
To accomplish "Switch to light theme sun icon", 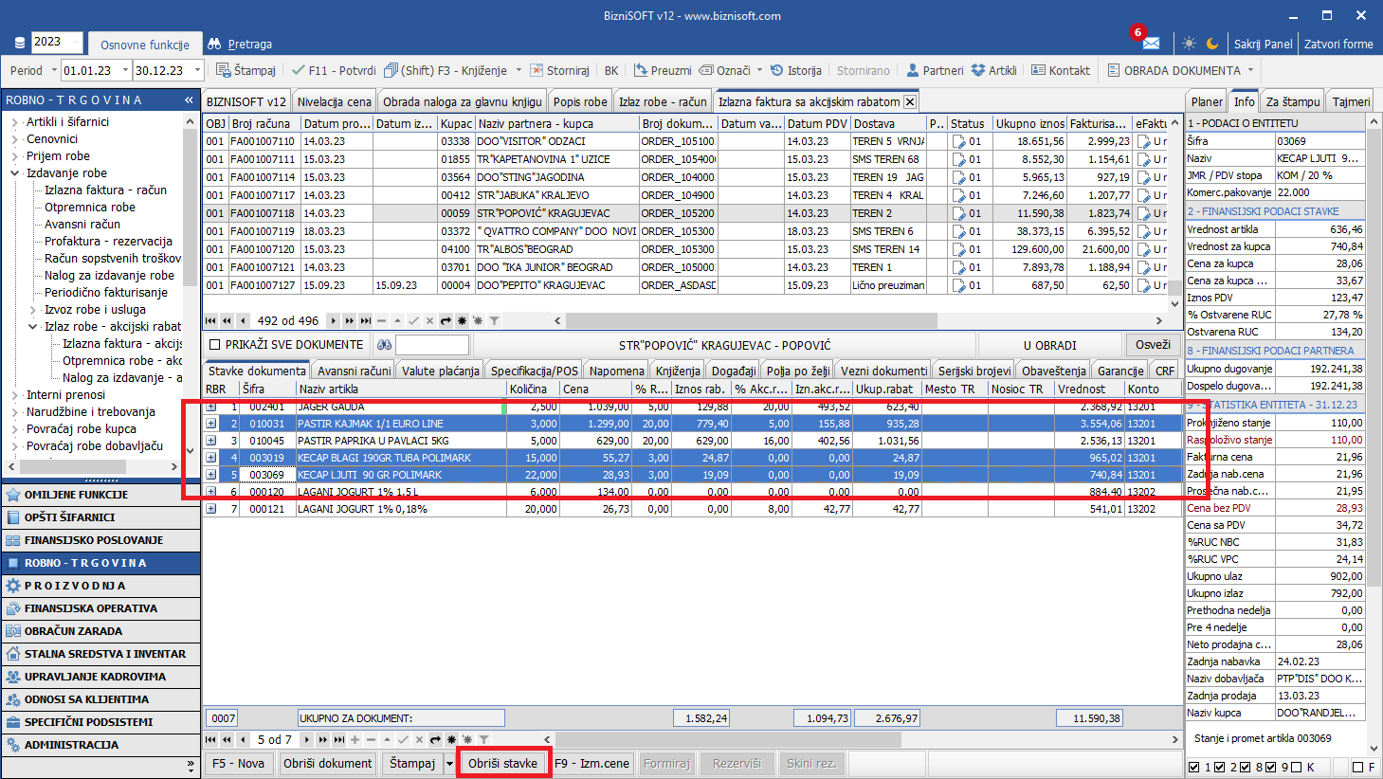I will click(1189, 44).
